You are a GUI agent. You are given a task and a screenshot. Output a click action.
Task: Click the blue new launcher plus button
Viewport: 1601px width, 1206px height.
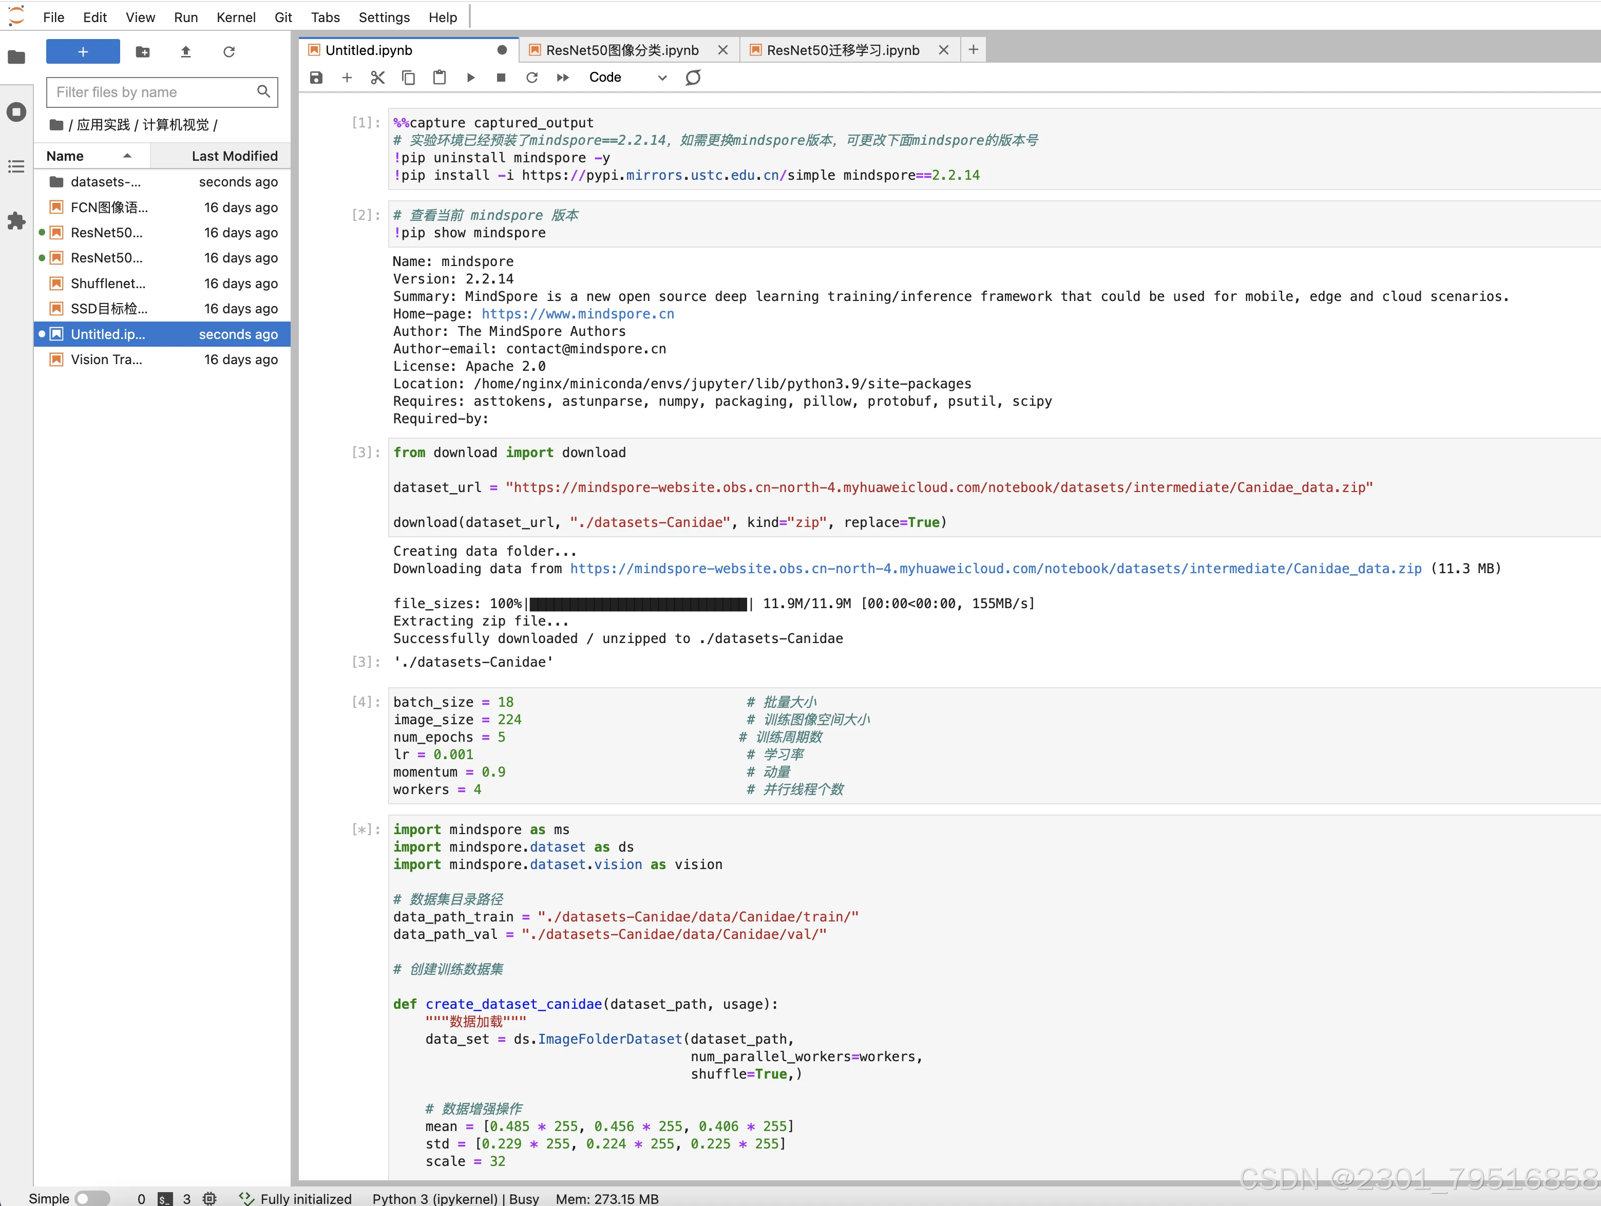coord(83,52)
